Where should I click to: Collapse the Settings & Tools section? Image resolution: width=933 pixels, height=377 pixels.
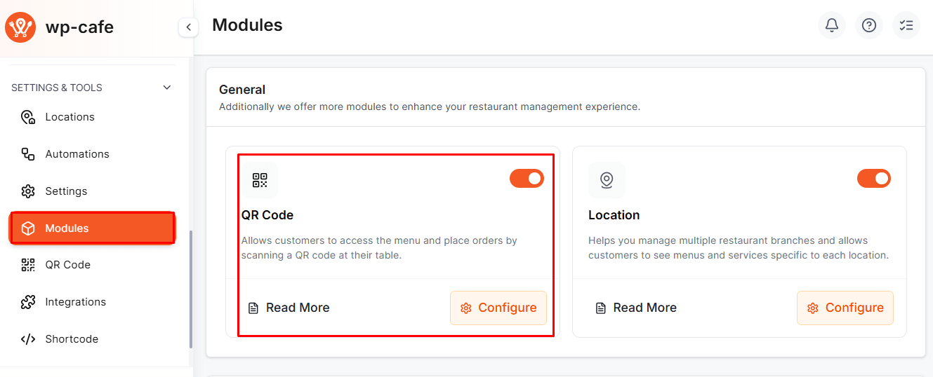(x=167, y=88)
